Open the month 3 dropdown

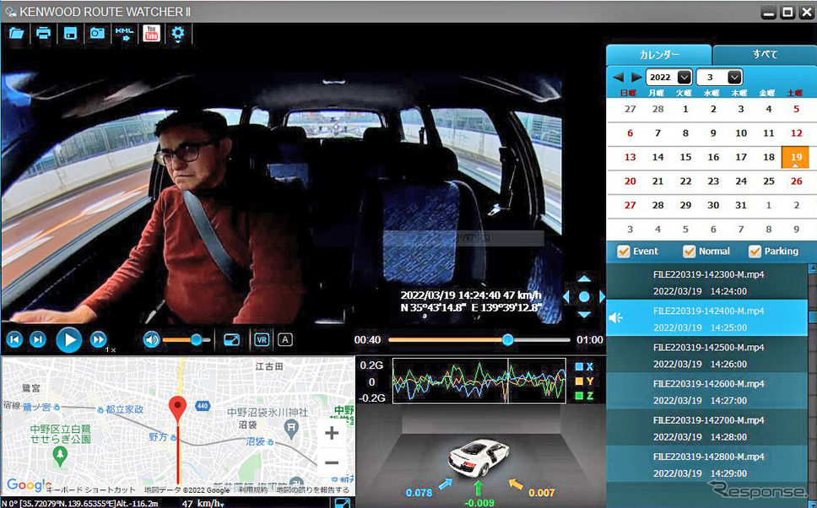720,77
